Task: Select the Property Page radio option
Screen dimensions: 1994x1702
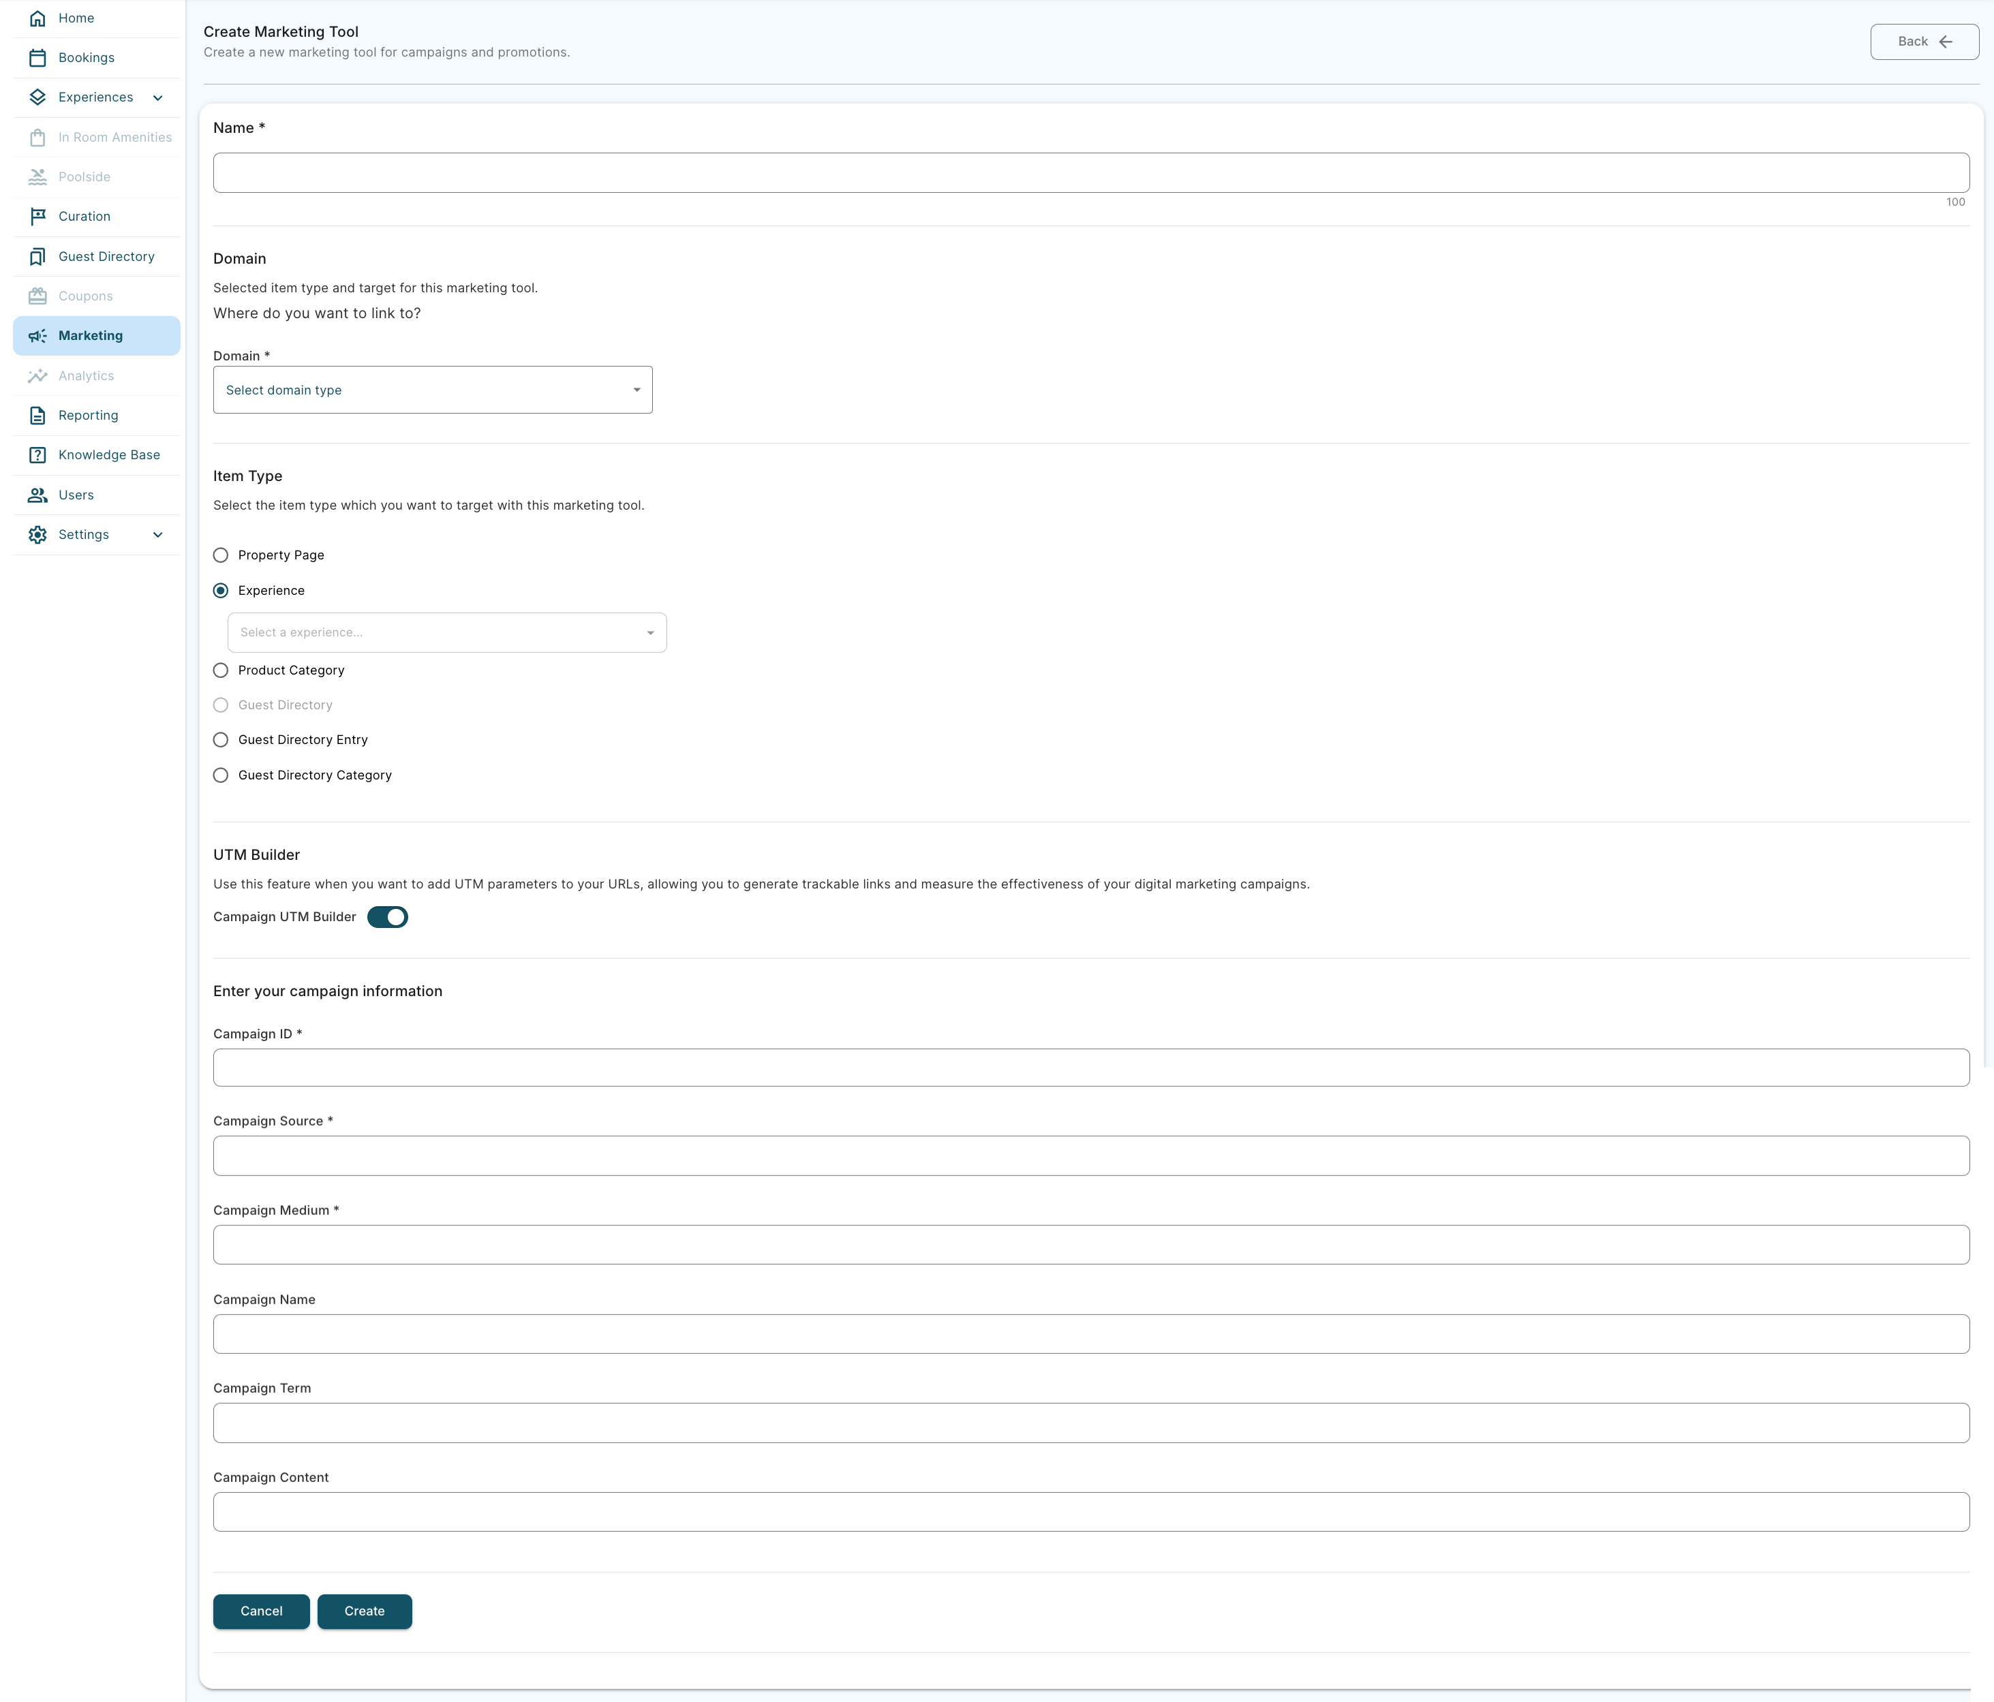Action: click(220, 555)
